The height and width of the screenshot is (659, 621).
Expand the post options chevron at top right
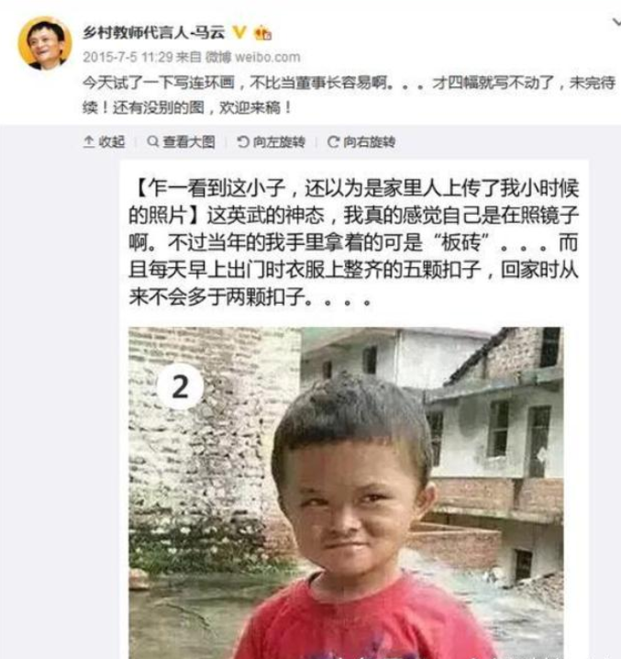point(616,22)
